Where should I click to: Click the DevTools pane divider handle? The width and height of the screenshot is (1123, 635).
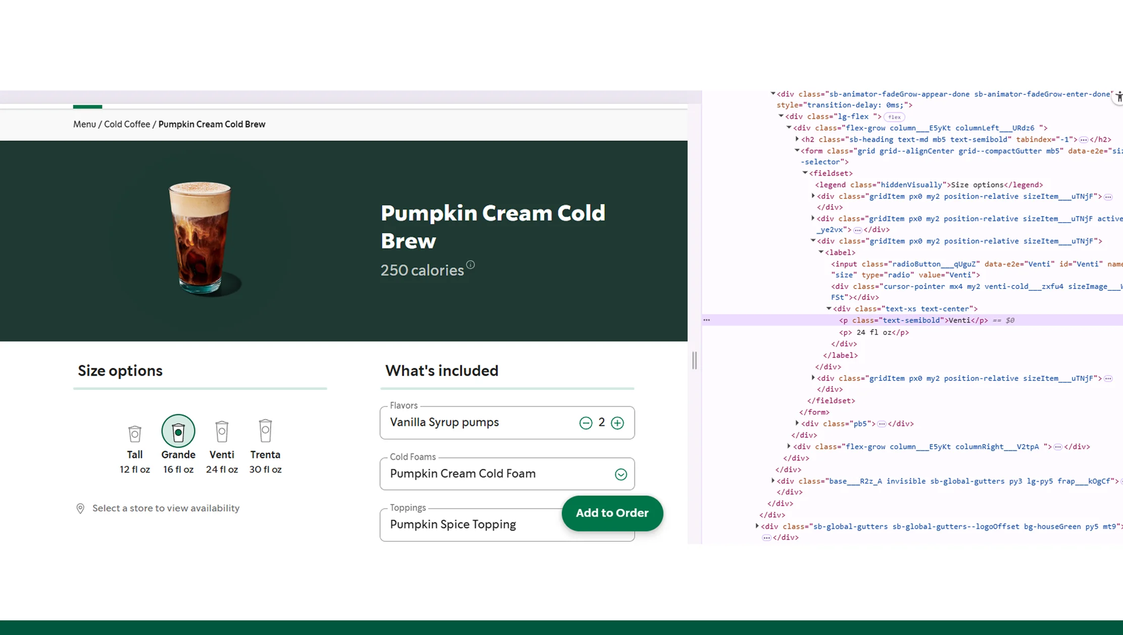(695, 360)
